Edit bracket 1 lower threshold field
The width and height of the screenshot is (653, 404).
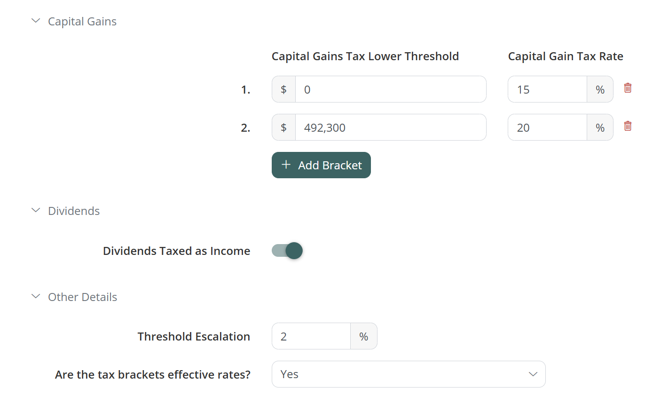pyautogui.click(x=390, y=89)
